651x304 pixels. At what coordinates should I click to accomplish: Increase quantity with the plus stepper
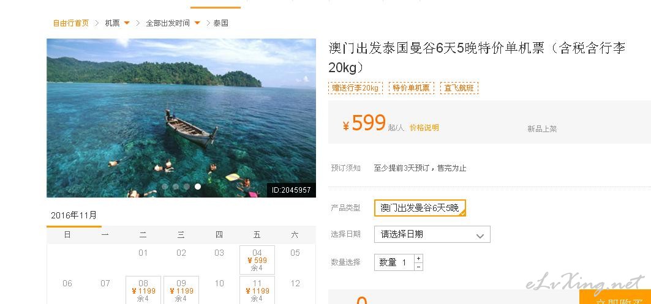418,258
